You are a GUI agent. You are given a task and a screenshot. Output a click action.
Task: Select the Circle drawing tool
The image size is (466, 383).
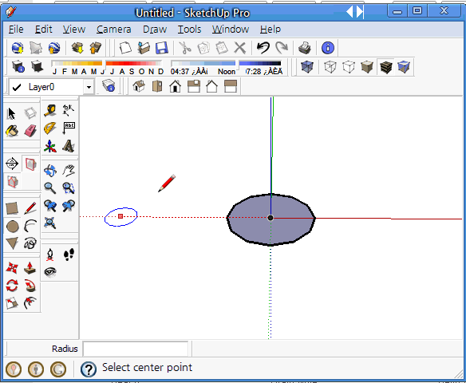[12, 227]
